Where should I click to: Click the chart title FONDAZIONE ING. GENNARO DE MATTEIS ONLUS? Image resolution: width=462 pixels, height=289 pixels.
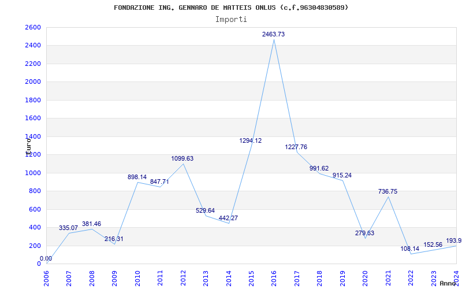(x=231, y=8)
